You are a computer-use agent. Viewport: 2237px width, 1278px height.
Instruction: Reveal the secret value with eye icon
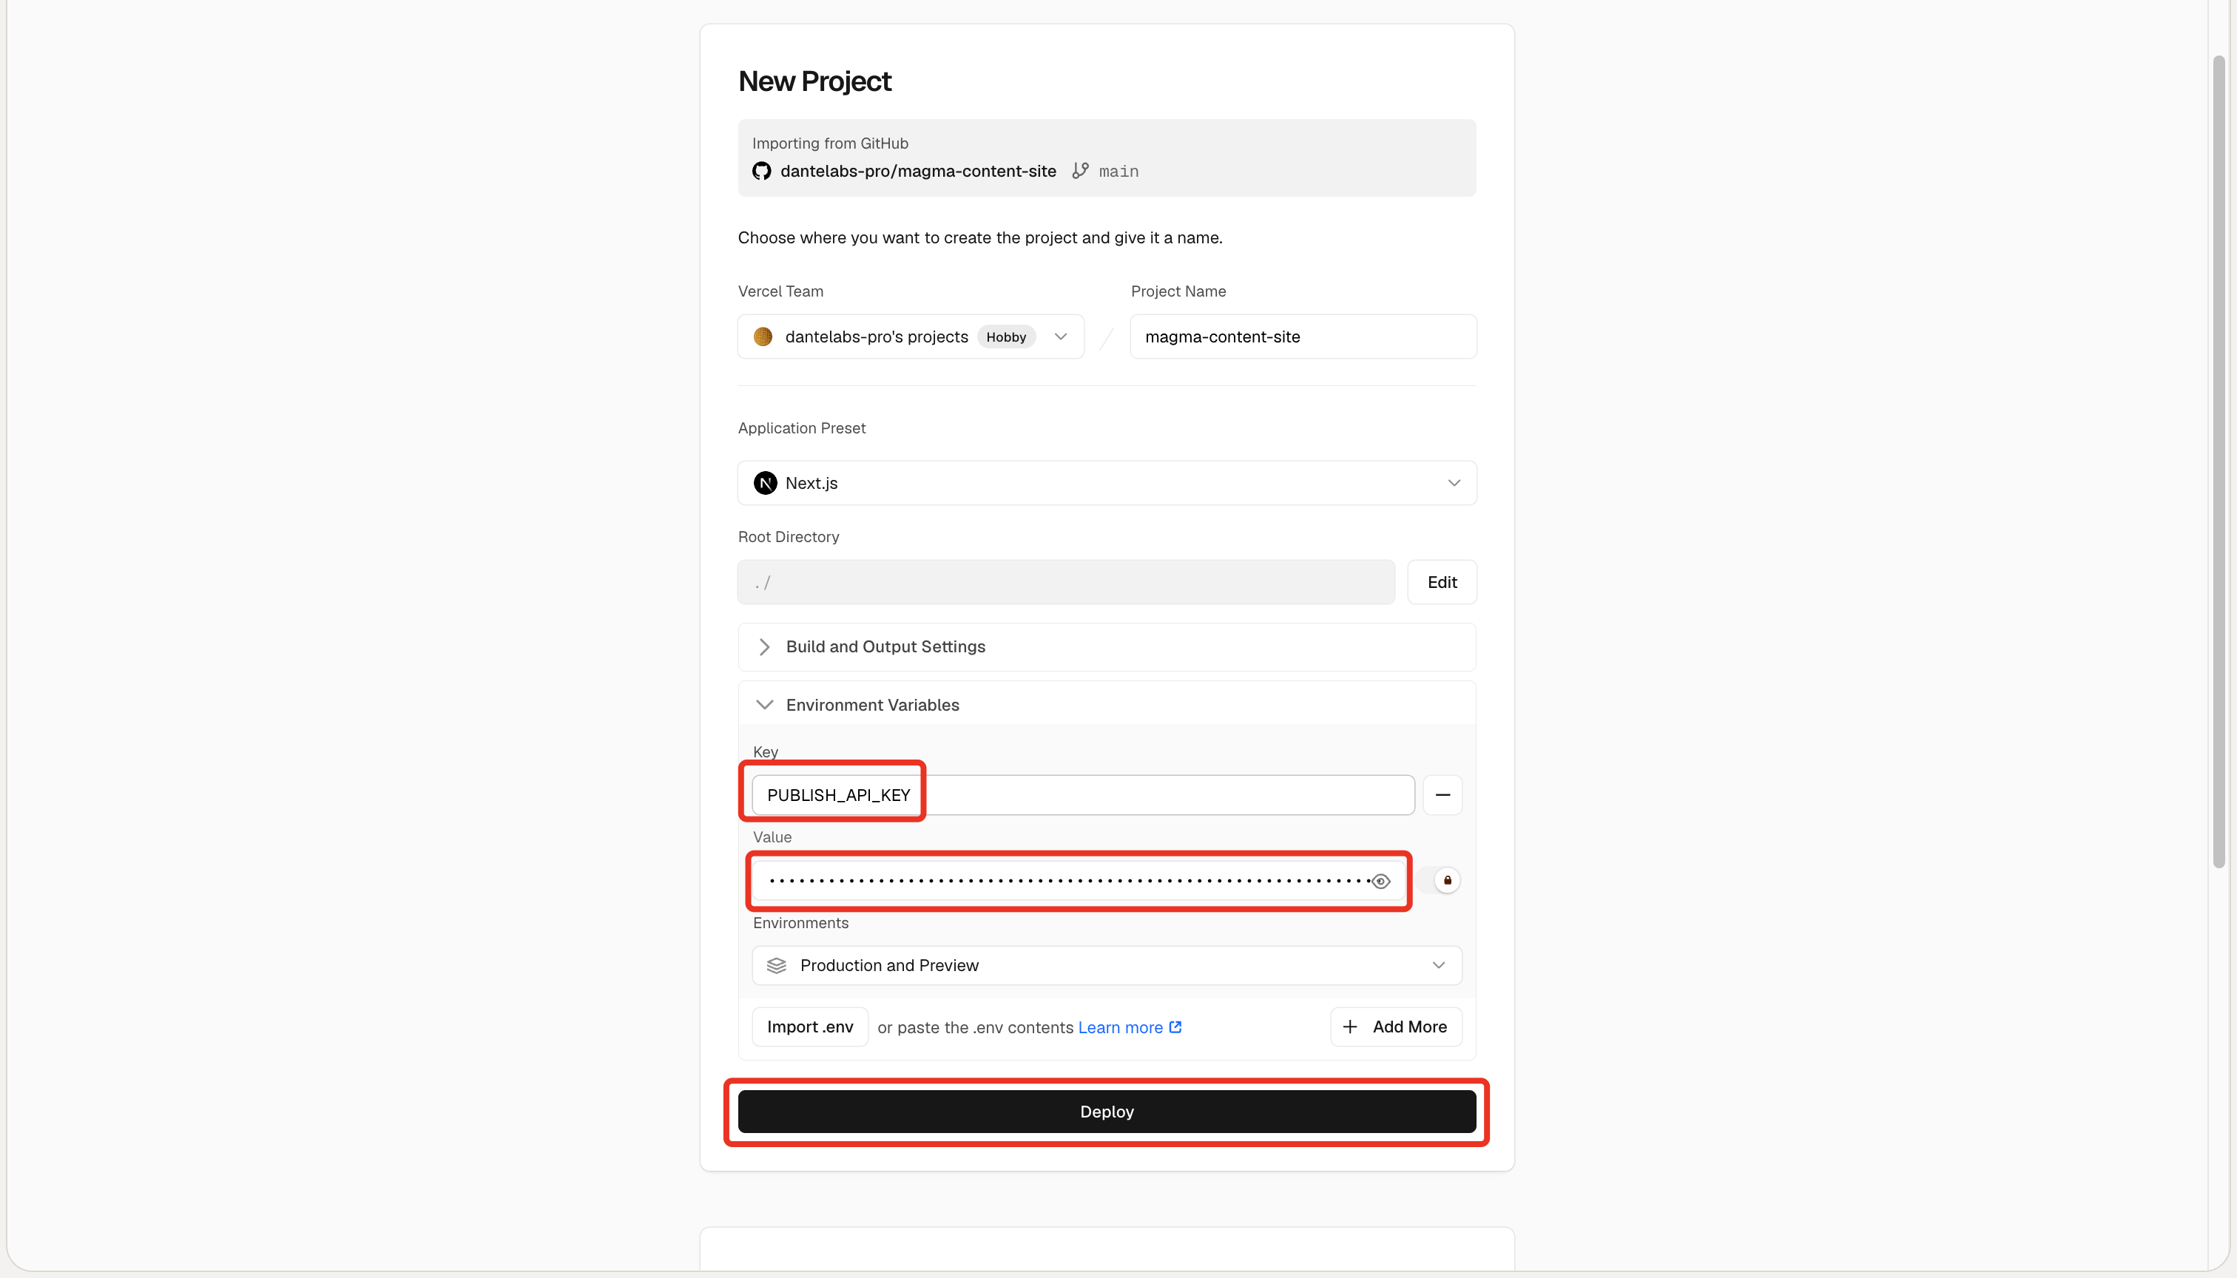pyautogui.click(x=1381, y=882)
